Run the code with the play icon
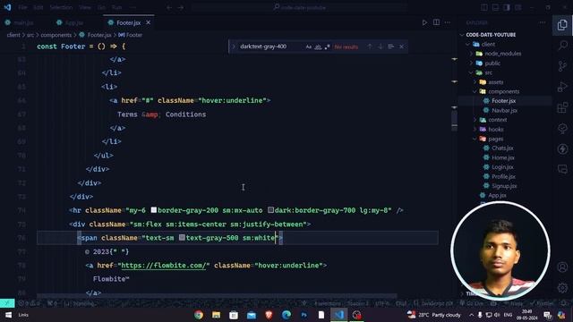This screenshot has height=322, width=573. pos(424,22)
